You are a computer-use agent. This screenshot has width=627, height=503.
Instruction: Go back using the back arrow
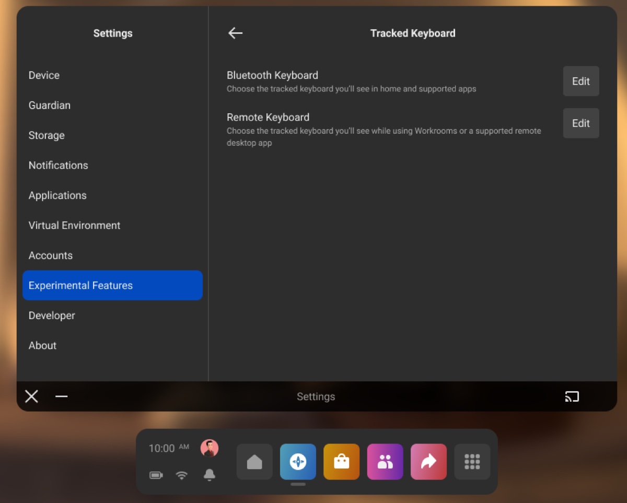click(235, 33)
